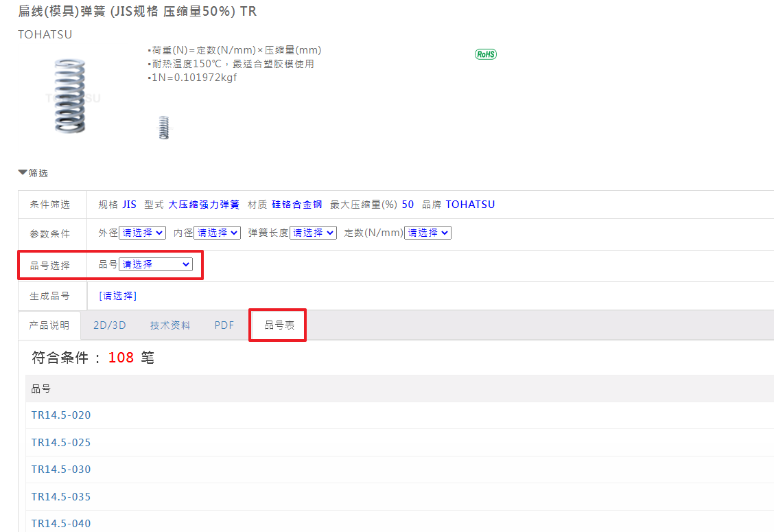774x532 pixels.
Task: Switch to the 产品说明 tab
Action: pyautogui.click(x=49, y=325)
